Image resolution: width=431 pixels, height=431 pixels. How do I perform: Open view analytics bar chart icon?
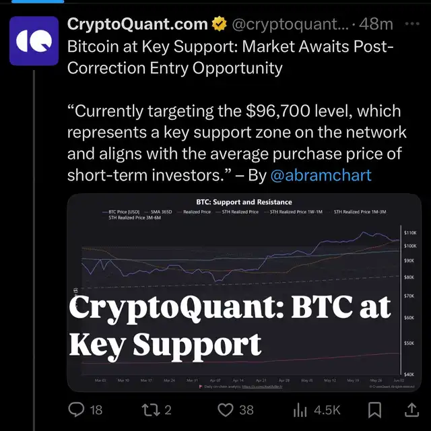click(300, 409)
